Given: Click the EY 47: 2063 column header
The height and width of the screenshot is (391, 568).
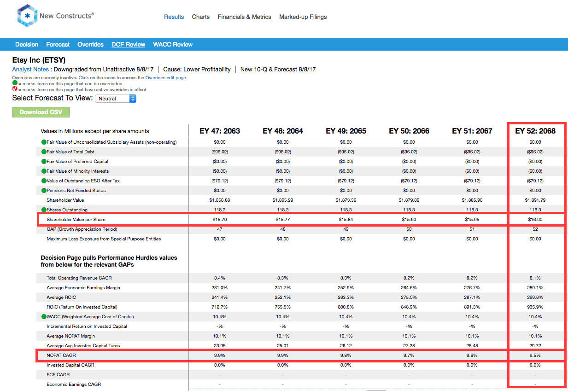Looking at the screenshot, I should coord(220,131).
